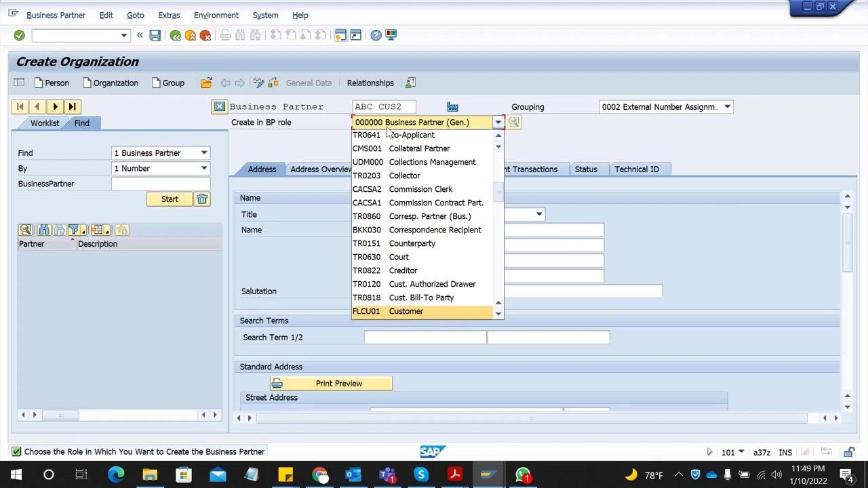Open the Extras menu
This screenshot has height=488, width=868.
point(169,15)
